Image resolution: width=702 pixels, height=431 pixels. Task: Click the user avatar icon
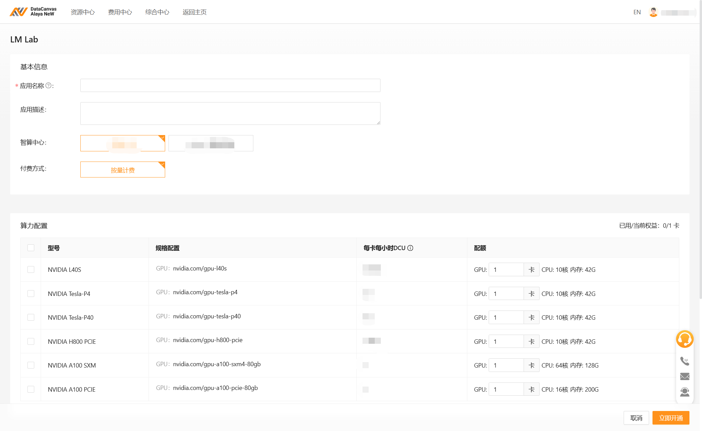click(x=653, y=12)
